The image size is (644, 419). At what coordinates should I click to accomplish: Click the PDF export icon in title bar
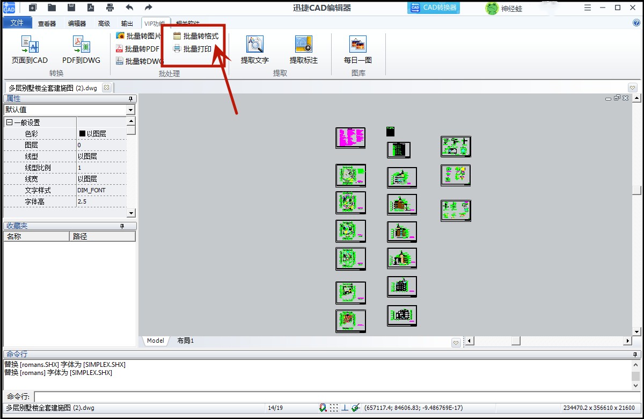(x=91, y=8)
